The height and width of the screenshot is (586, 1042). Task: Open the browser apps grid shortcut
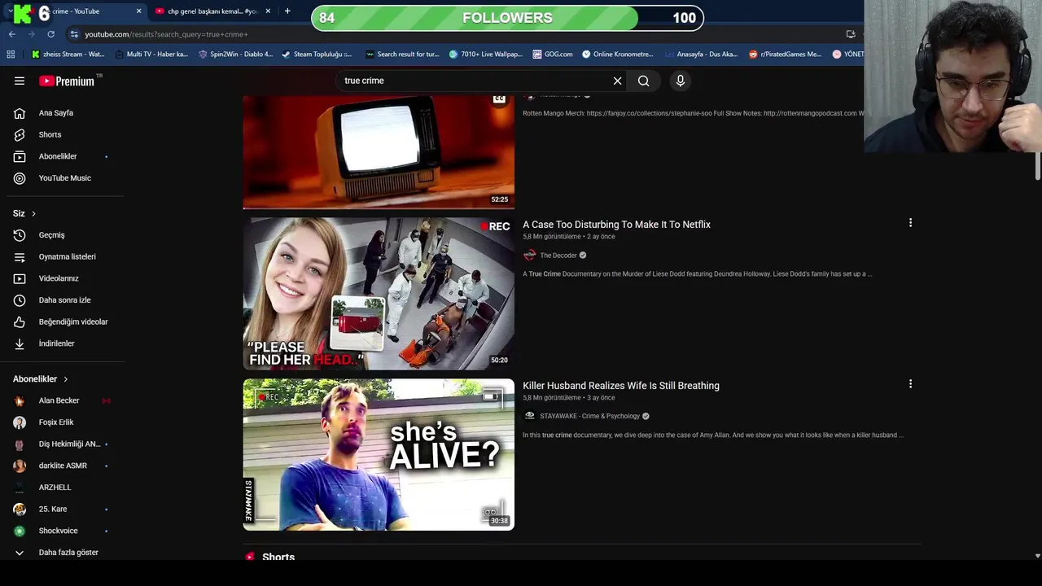(x=11, y=55)
